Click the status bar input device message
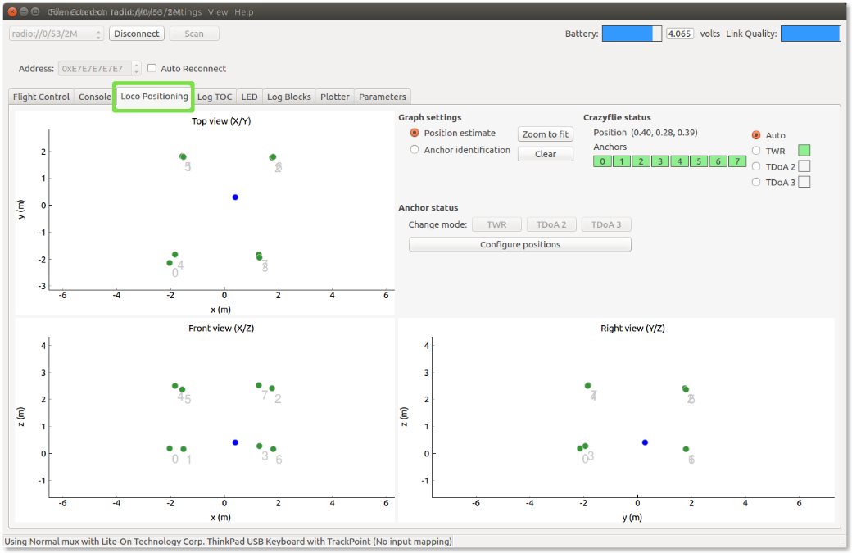 pyautogui.click(x=229, y=542)
